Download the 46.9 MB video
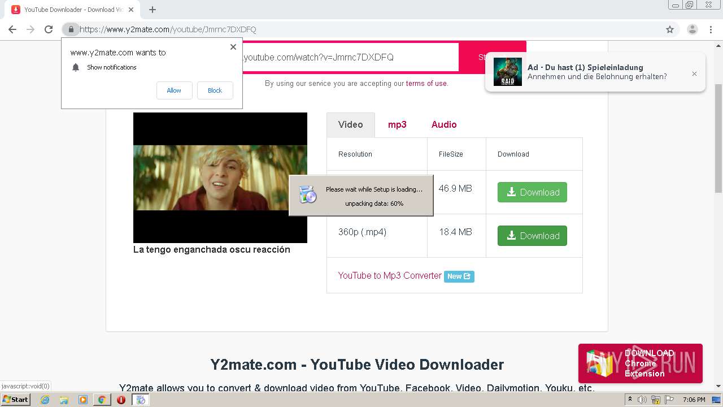This screenshot has height=407, width=723. 532,192
